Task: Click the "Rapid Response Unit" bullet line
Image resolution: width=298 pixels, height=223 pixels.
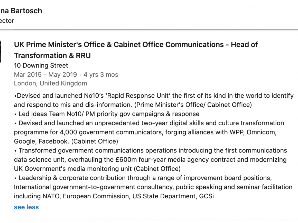Action: coord(154,96)
